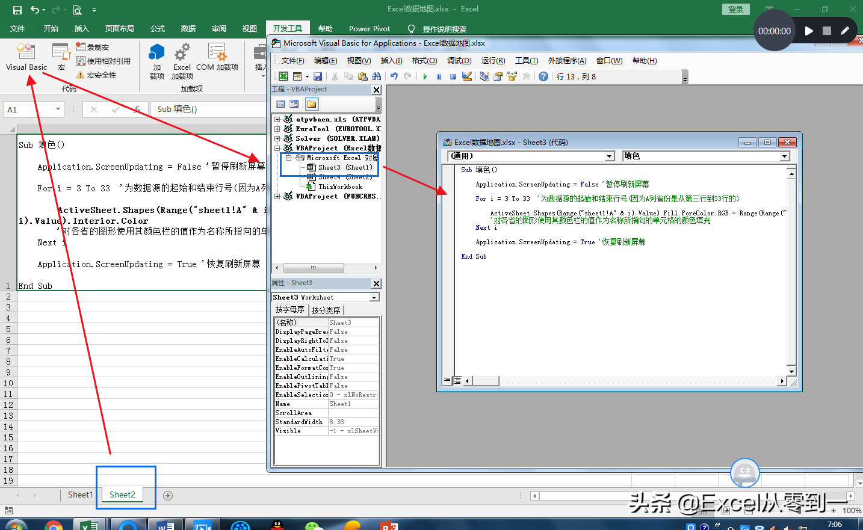
Task: Click the Reset (stop) icon in VBA toolbar
Action: tap(453, 76)
